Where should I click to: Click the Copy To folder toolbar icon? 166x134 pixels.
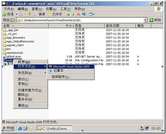tap(73, 14)
